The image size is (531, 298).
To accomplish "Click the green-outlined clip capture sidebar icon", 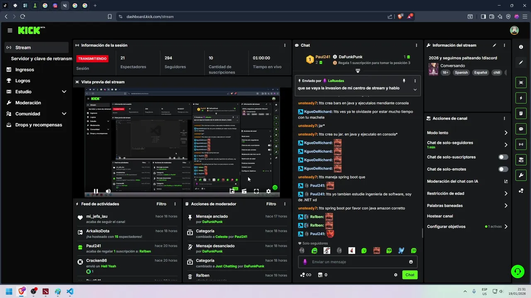I will [x=521, y=82].
